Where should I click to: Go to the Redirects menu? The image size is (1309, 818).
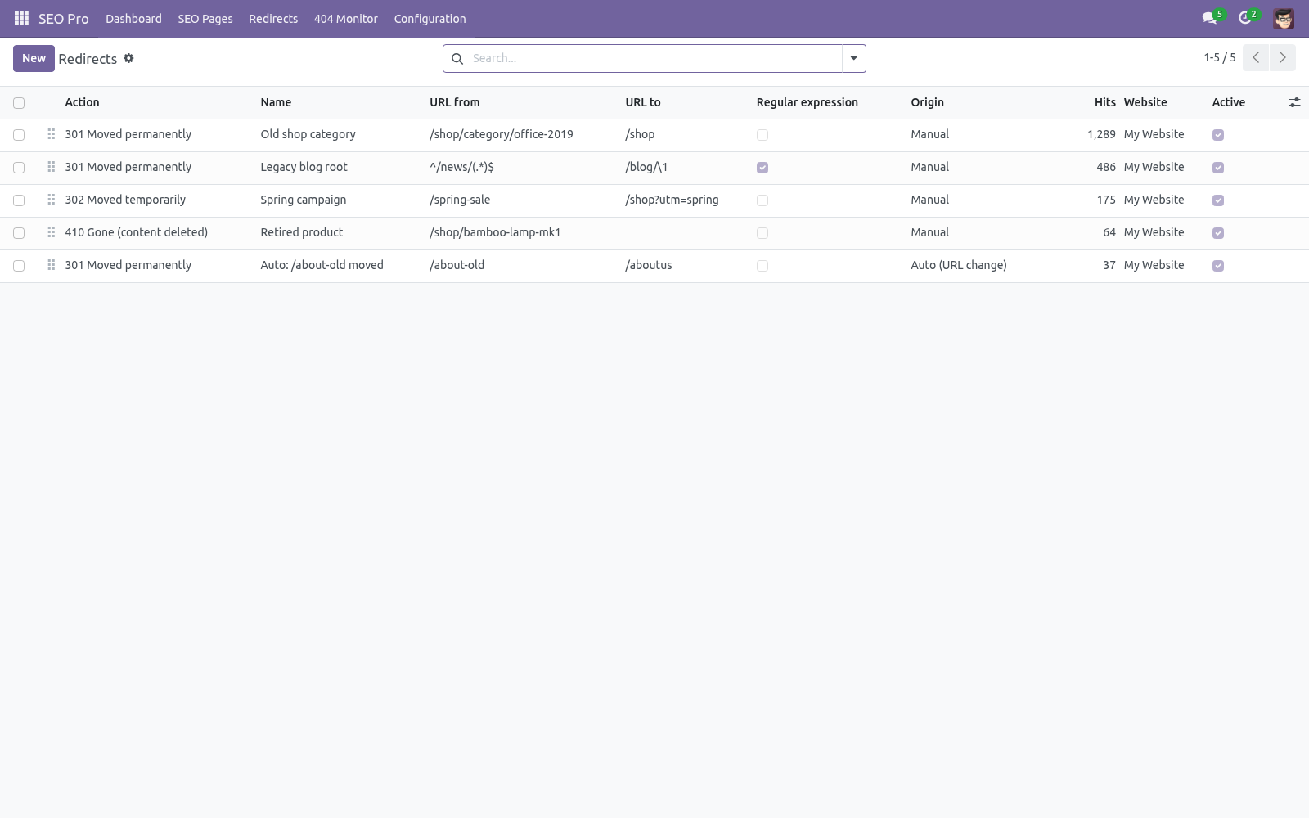[x=273, y=18]
